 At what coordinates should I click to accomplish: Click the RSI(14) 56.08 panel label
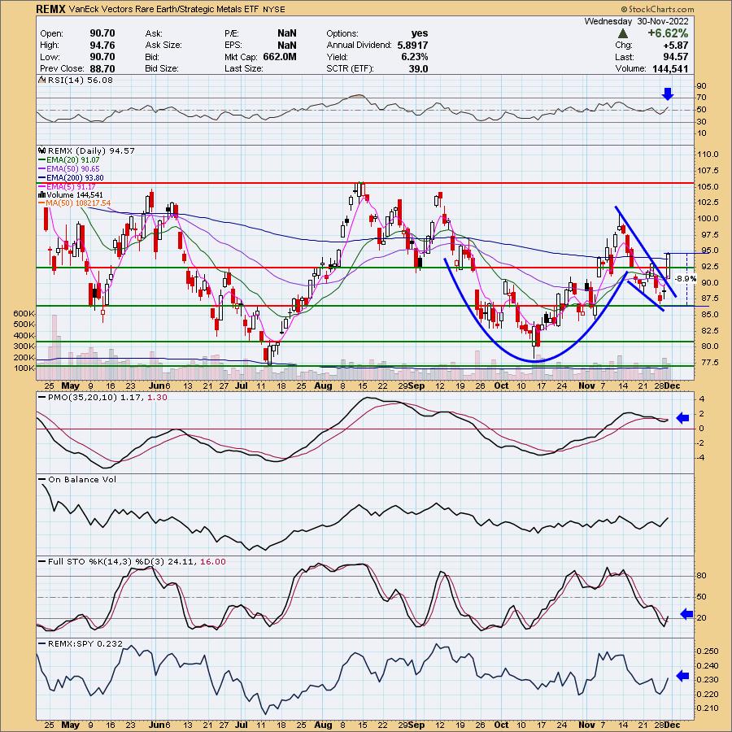point(81,81)
